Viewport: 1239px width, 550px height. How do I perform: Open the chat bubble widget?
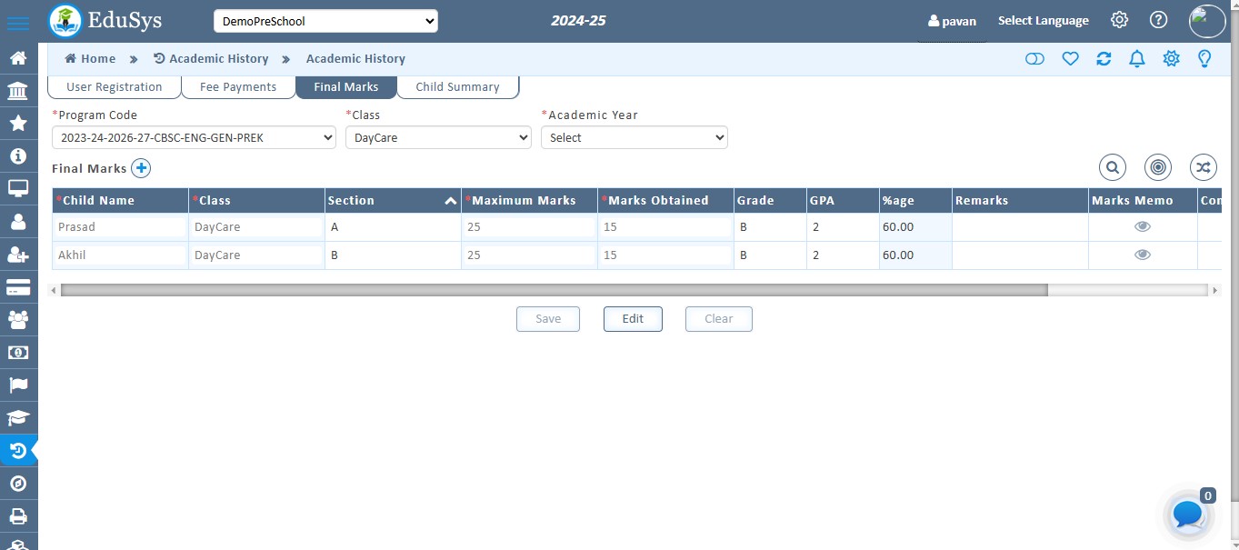(1188, 515)
